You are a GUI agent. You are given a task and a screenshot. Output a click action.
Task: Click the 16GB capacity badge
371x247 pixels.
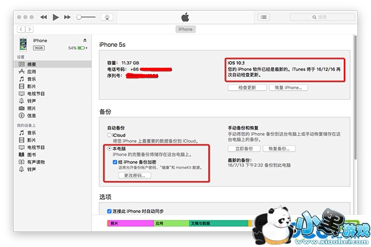tap(38, 48)
